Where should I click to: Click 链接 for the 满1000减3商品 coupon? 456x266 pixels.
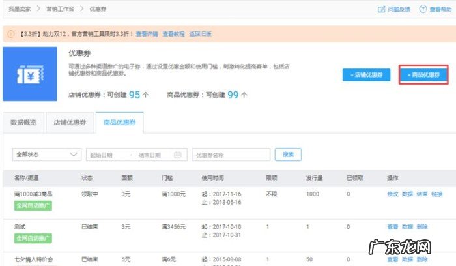tap(437, 194)
